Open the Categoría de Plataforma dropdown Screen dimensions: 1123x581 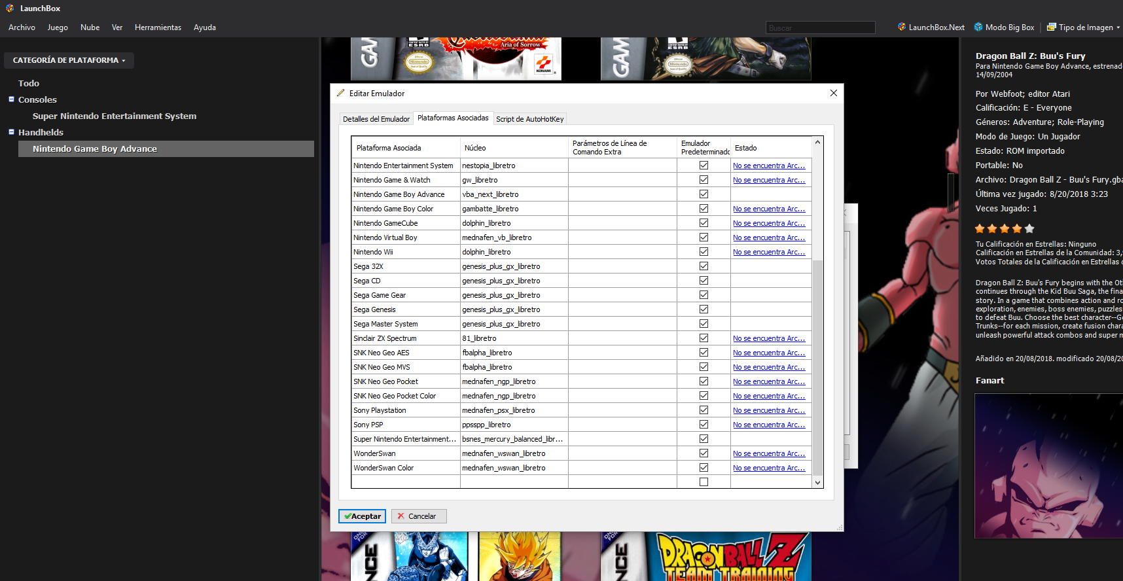(x=69, y=60)
